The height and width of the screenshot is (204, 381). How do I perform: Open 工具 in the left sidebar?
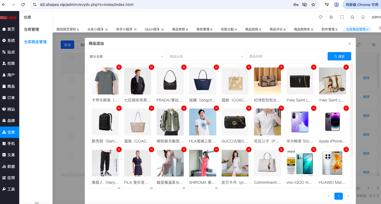point(9,189)
